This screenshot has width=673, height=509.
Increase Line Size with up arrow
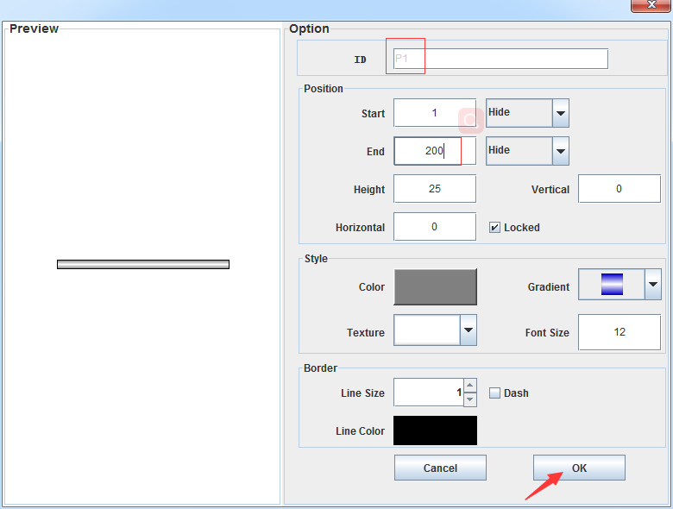(469, 386)
